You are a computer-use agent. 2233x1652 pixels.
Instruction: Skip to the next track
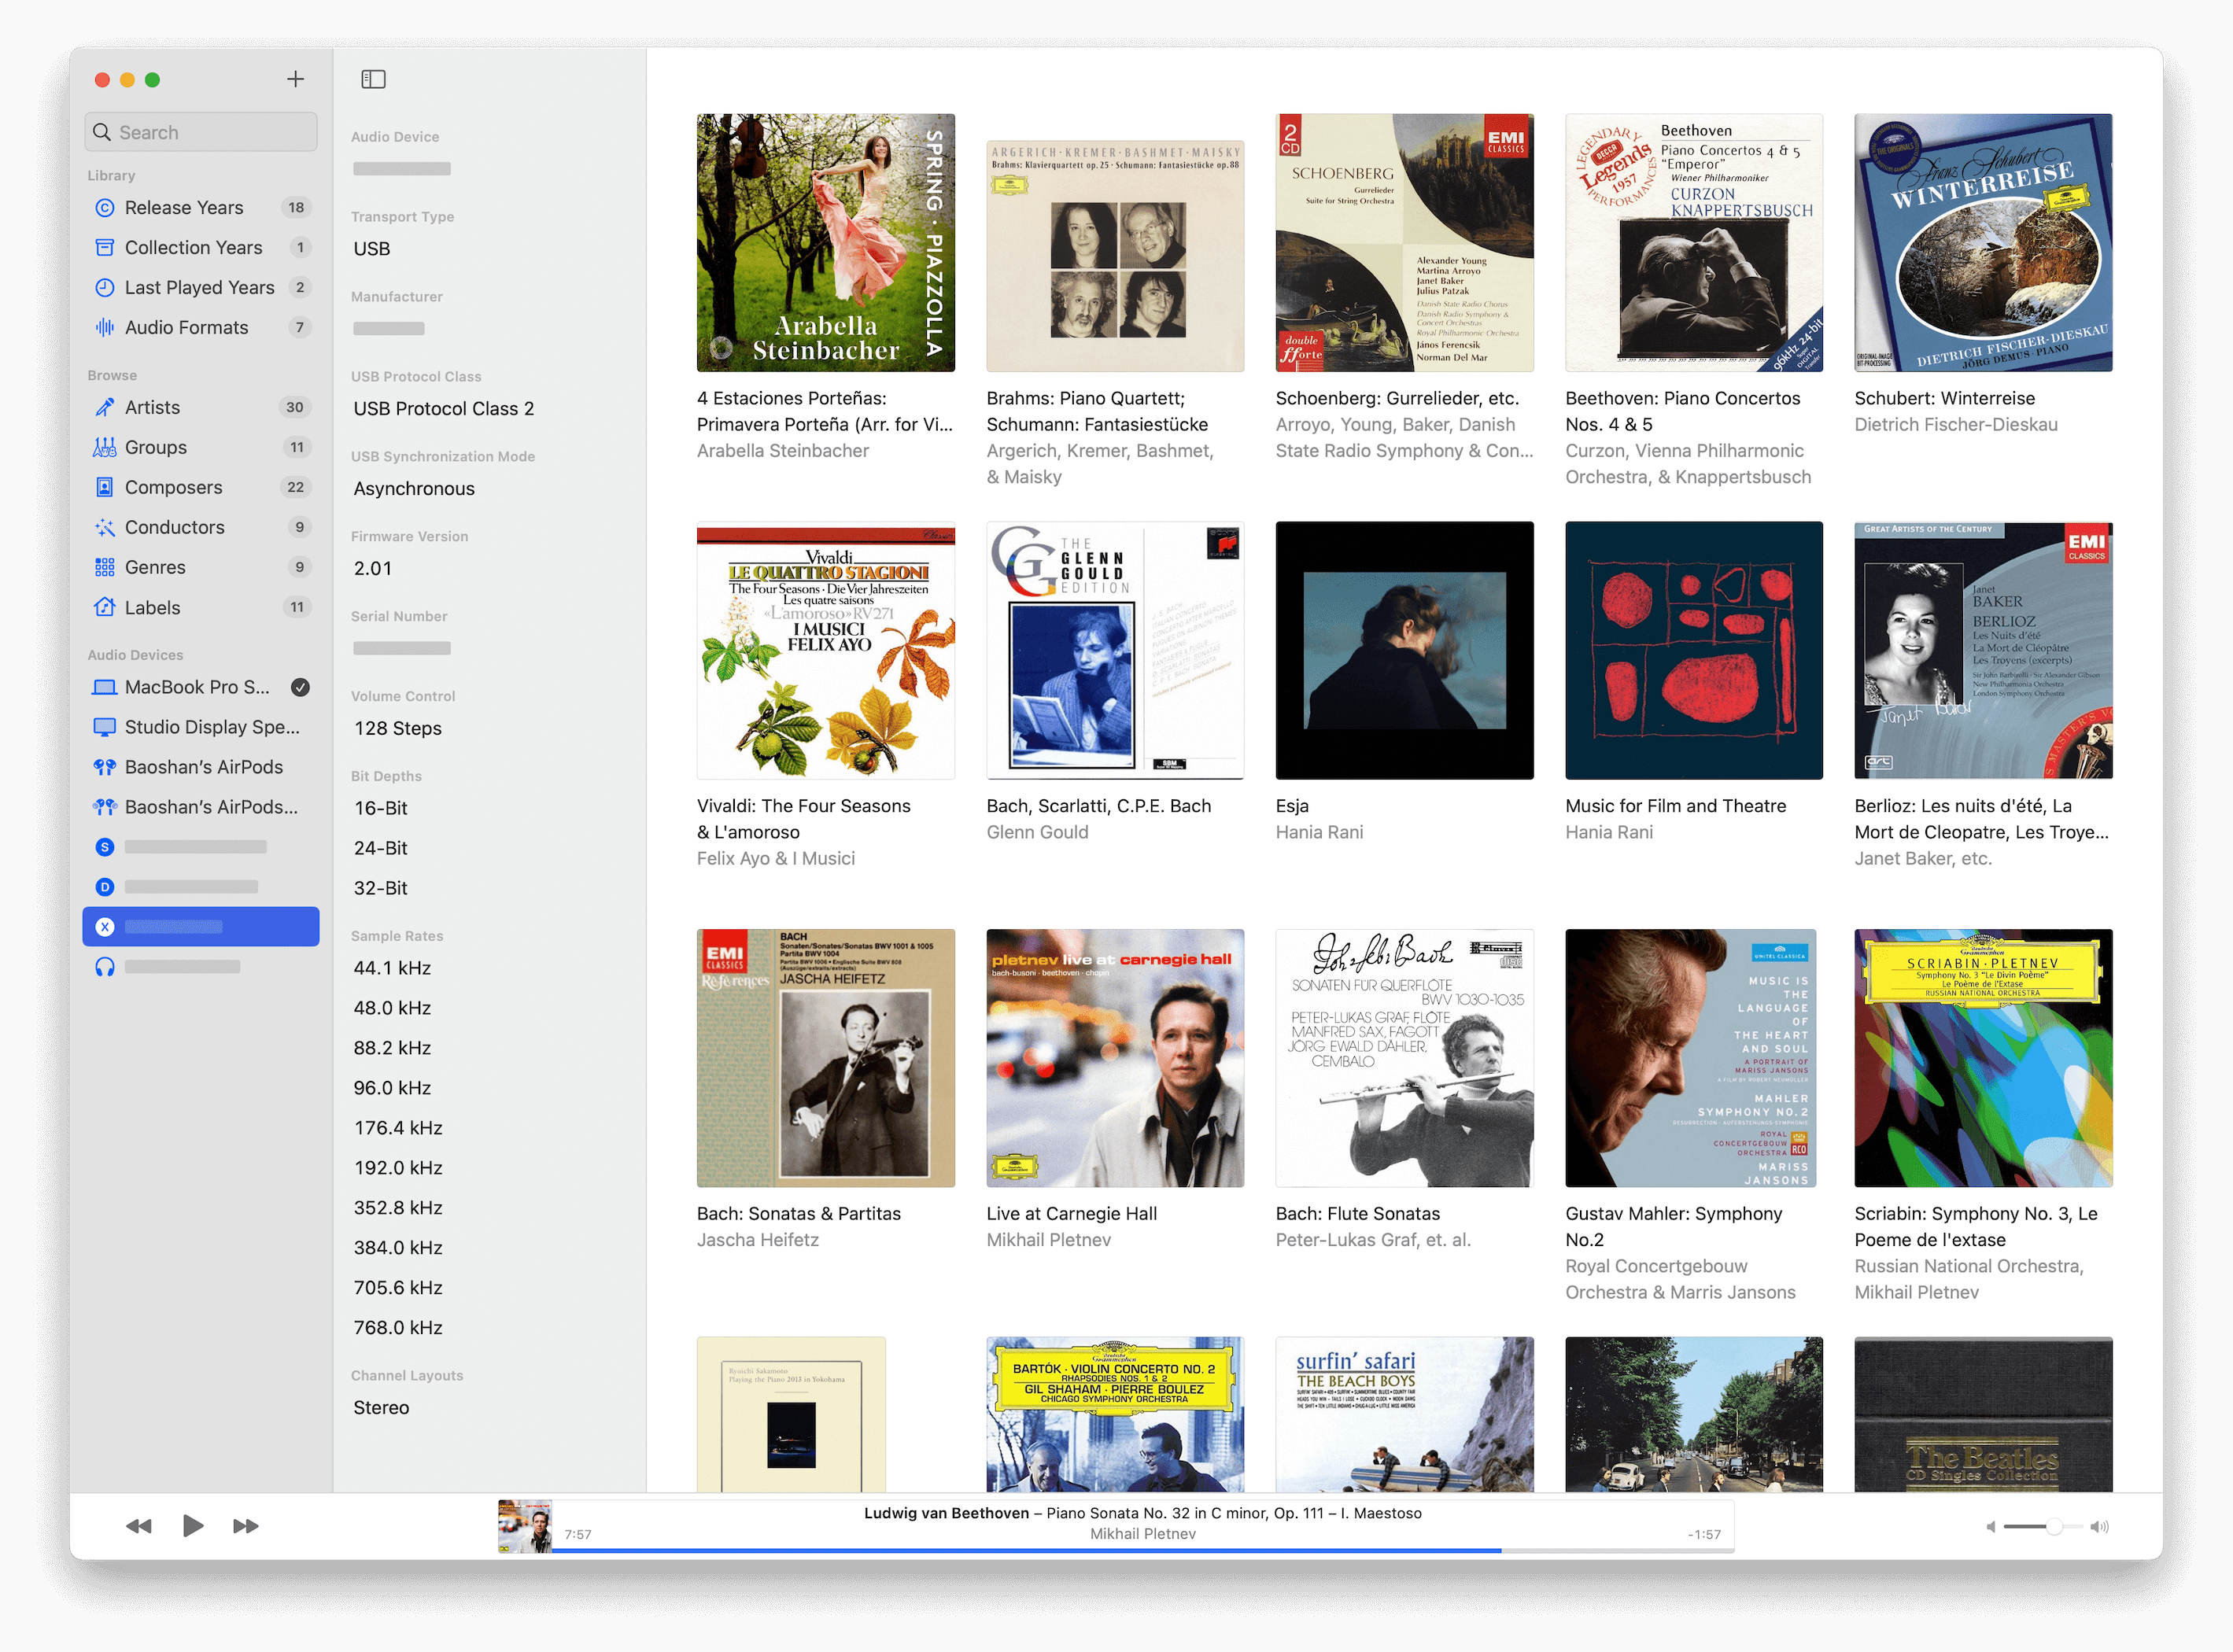(x=246, y=1526)
